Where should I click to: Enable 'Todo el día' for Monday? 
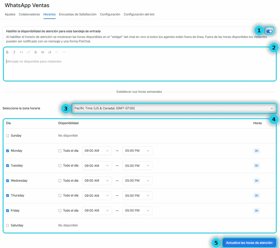click(x=60, y=151)
